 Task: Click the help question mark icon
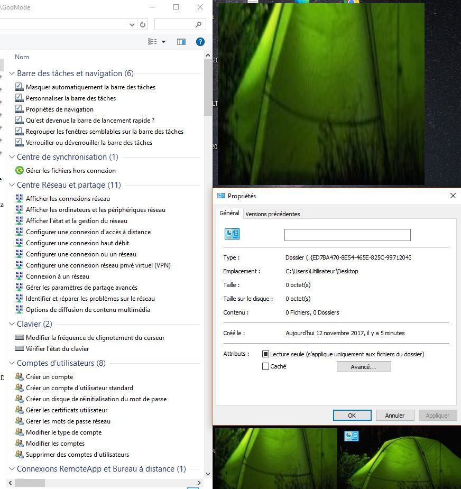(x=200, y=42)
